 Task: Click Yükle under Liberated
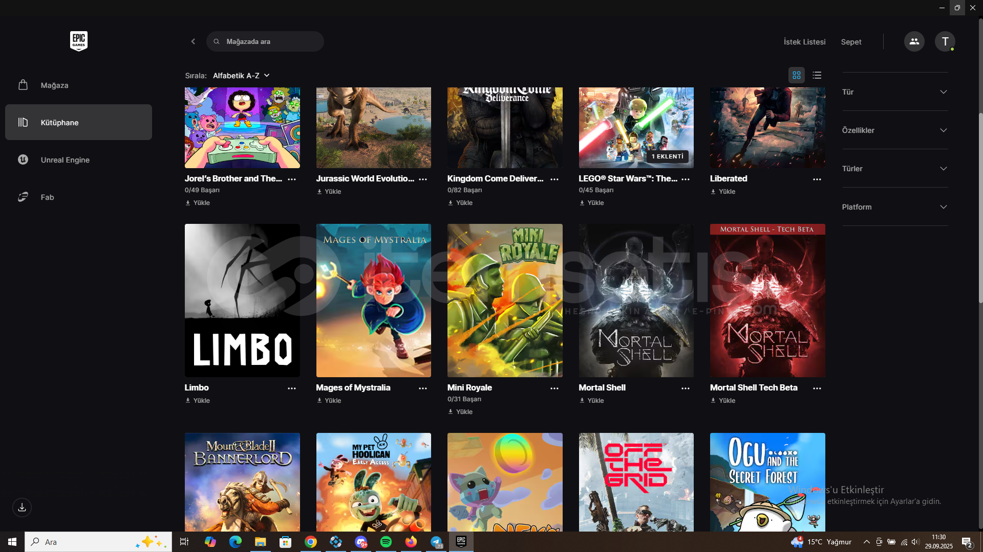tap(723, 192)
